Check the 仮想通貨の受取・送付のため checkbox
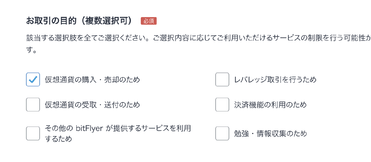Viewport: 371px width, 162px height. [33, 105]
